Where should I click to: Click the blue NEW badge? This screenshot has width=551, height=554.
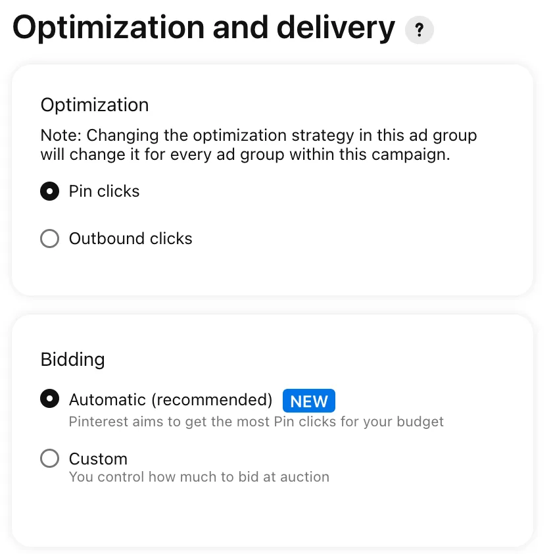(x=309, y=401)
